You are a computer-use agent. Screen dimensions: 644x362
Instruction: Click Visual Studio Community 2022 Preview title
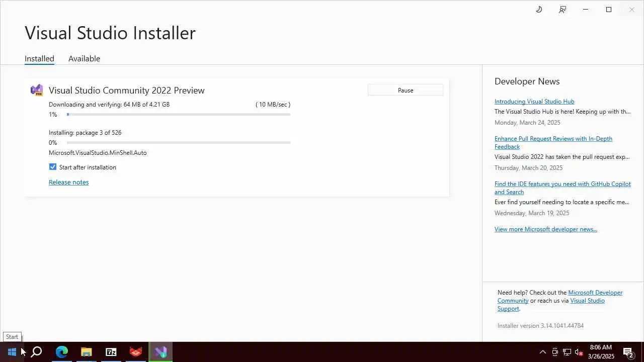127,90
